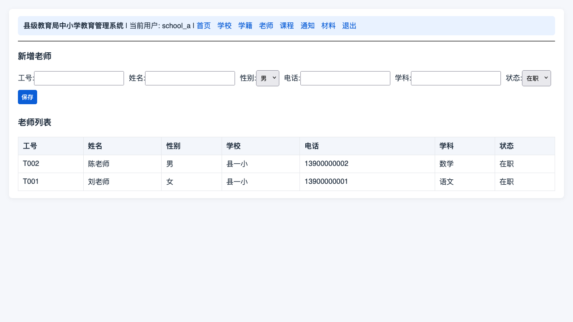The image size is (573, 322).
Task: Click the 在职 status in T001 row
Action: [x=525, y=182]
